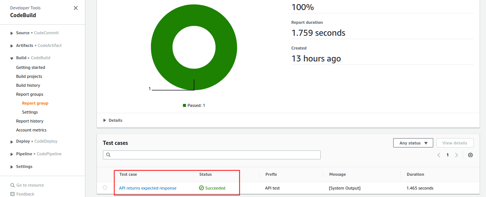Go to previous page of test cases

pos(439,155)
